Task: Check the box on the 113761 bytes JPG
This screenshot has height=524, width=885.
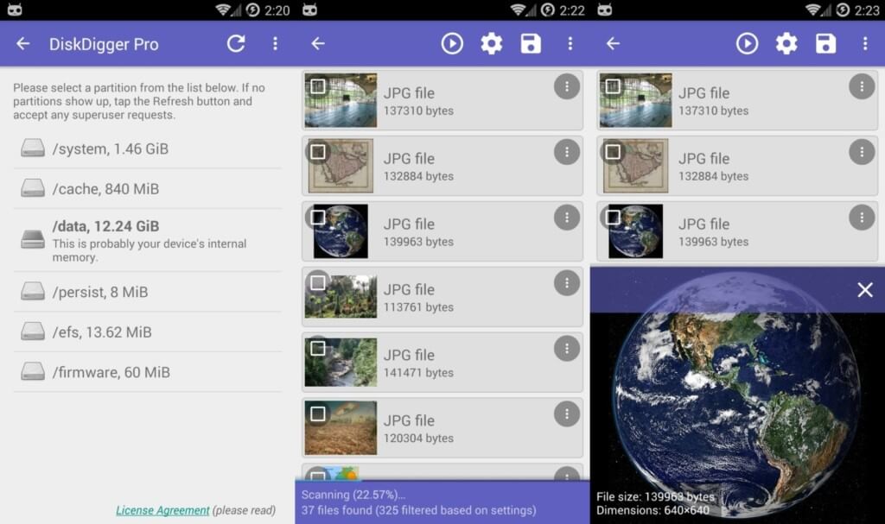Action: coord(318,283)
